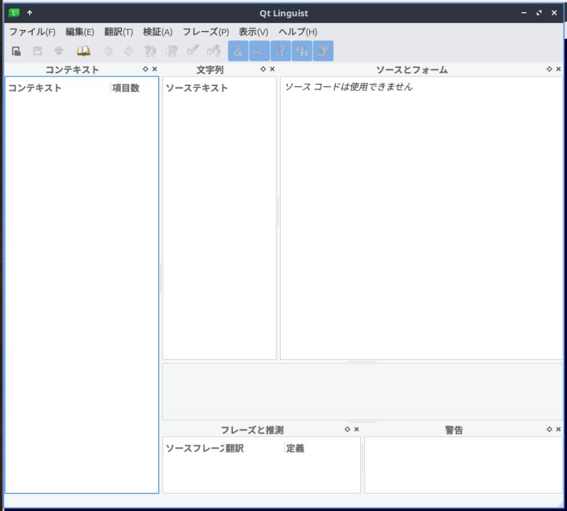The image size is (567, 511).
Task: Click the Open file toolbar icon
Action: click(x=16, y=51)
